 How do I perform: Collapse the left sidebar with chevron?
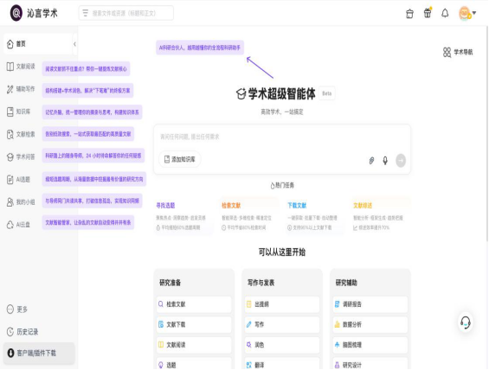[74, 44]
